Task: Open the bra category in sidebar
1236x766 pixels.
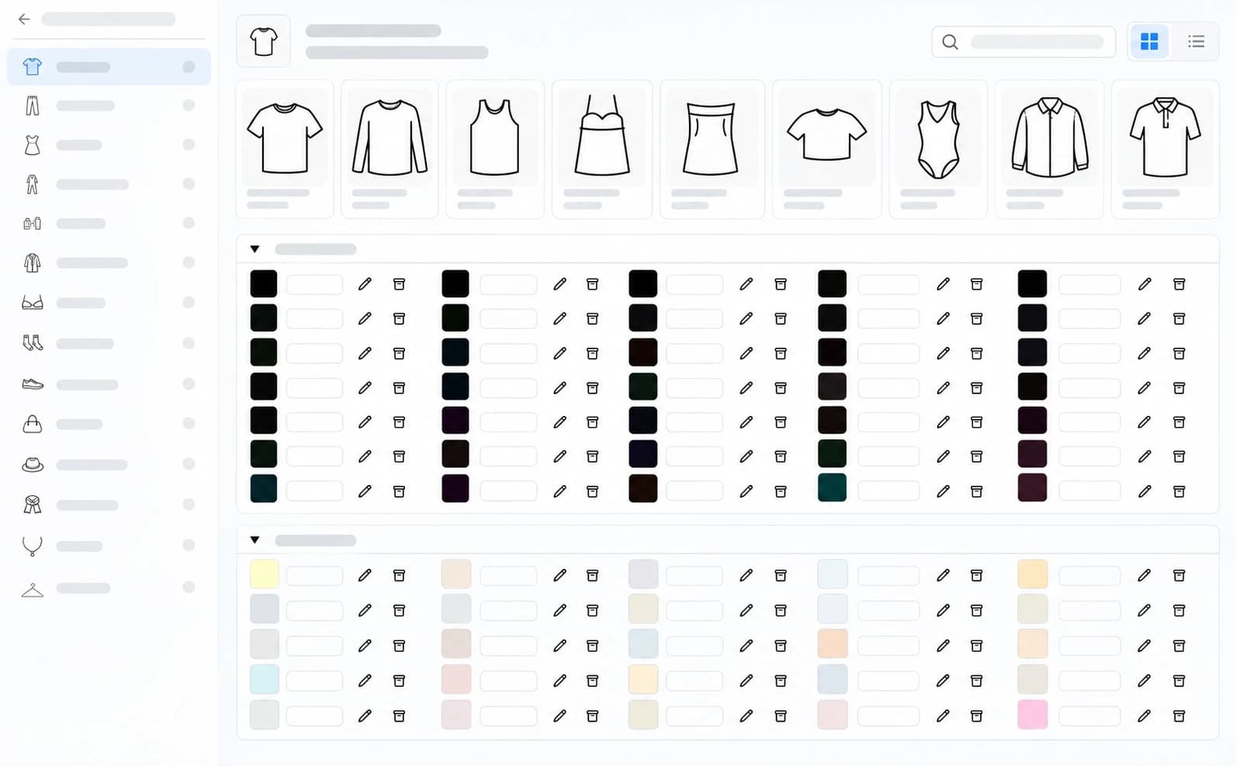Action: (x=109, y=303)
